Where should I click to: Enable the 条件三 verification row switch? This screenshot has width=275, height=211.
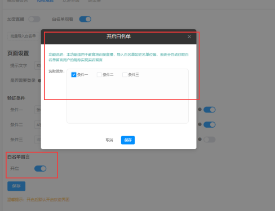point(210,140)
